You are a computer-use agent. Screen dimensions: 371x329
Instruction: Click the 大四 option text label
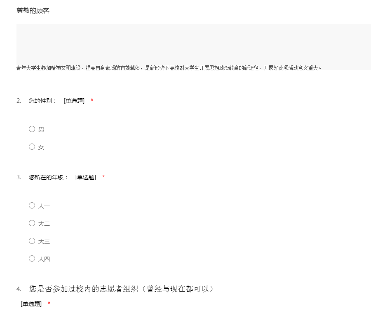pyautogui.click(x=44, y=259)
